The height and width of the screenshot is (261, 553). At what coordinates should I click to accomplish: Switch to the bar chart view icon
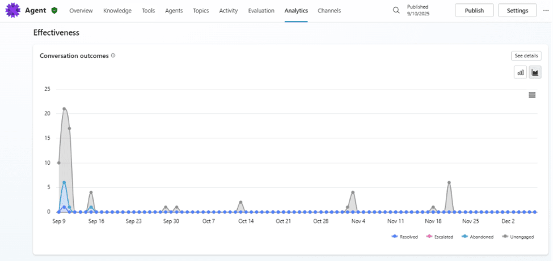[520, 72]
